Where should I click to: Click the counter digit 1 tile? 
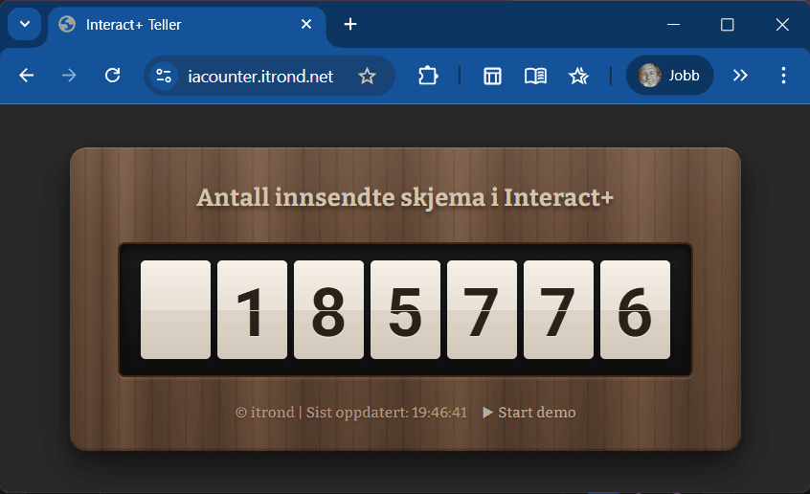252,309
